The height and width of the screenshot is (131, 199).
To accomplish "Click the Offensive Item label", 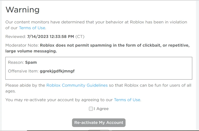I will [23, 71].
